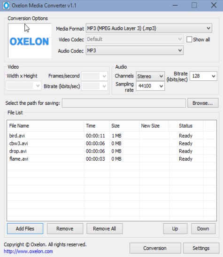Screen dimensions: 223x257
Task: Open the video Bitrate dropdown
Action: pyautogui.click(x=95, y=86)
